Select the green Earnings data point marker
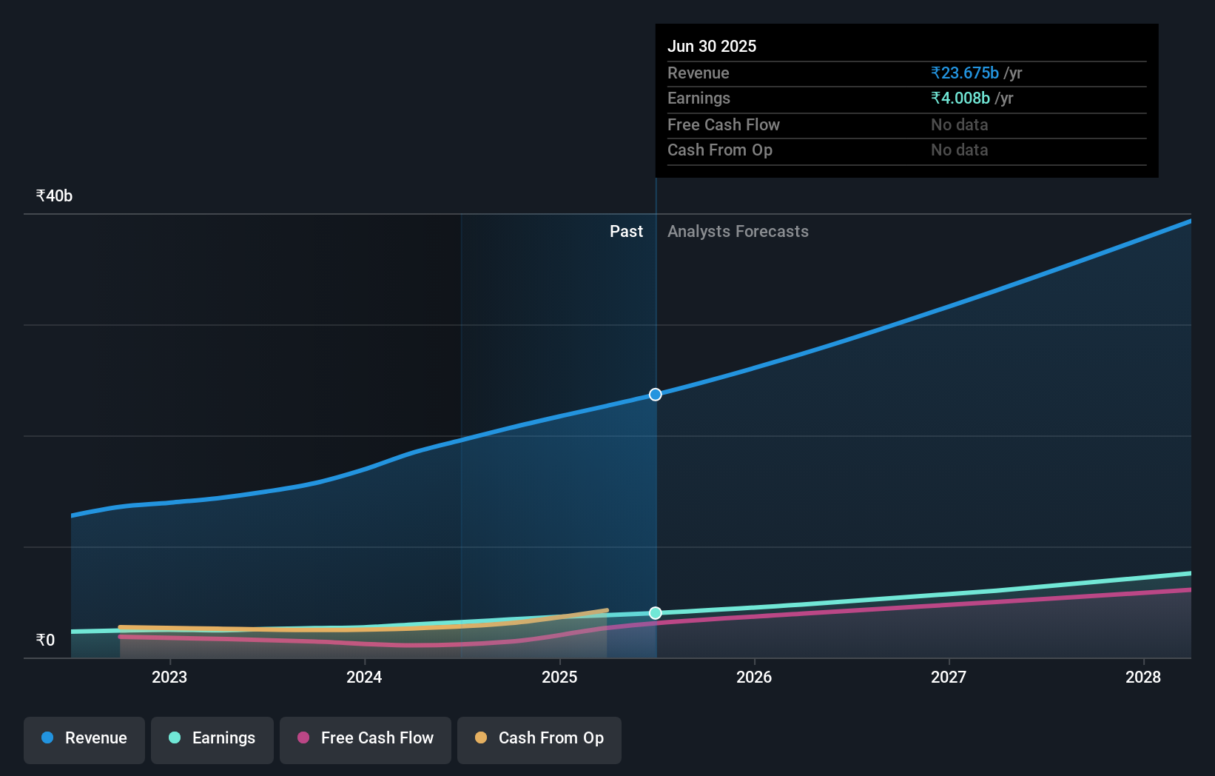 tap(656, 612)
